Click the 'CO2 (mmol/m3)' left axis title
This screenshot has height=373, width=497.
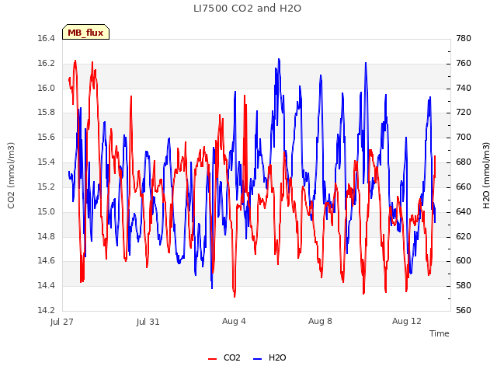[11, 176]
